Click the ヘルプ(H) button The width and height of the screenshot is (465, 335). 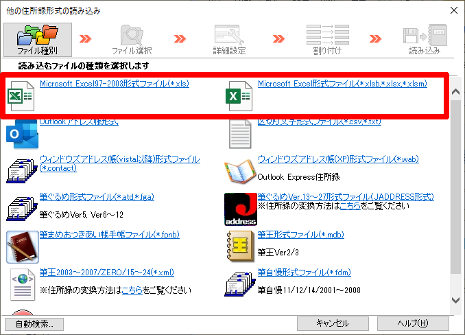click(413, 323)
